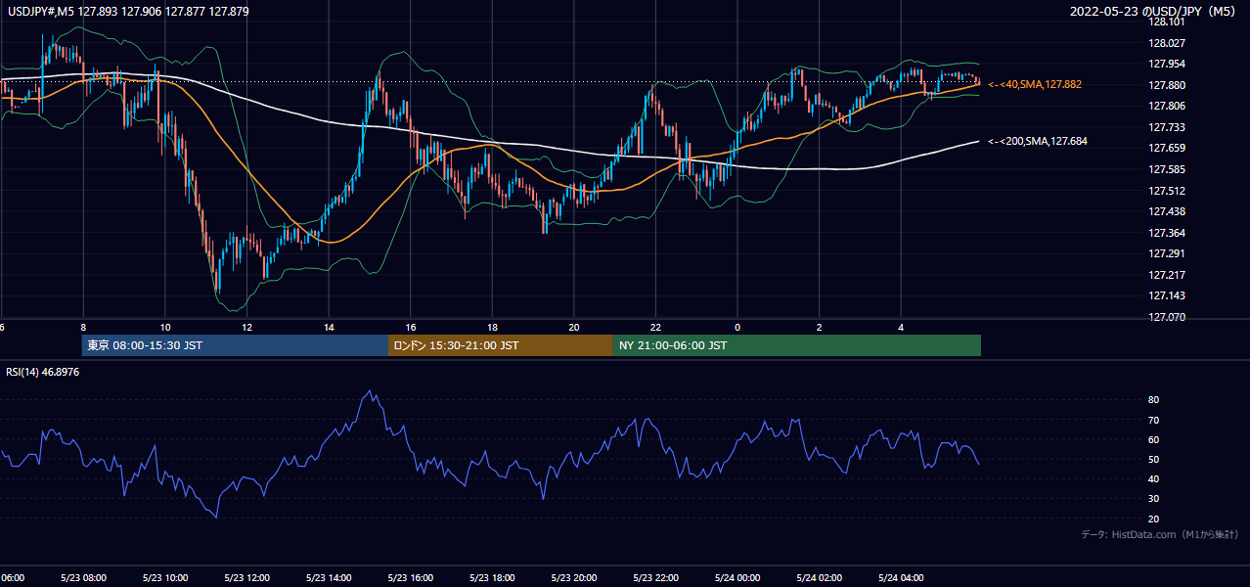Click the '5/23 08:00' date label
The image size is (1250, 587).
[83, 578]
